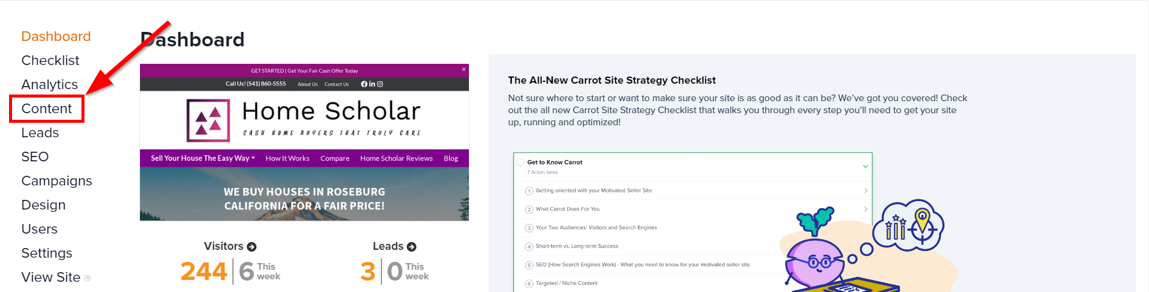Click the Home Scholar Reviews link
Image resolution: width=1149 pixels, height=292 pixels.
[396, 158]
